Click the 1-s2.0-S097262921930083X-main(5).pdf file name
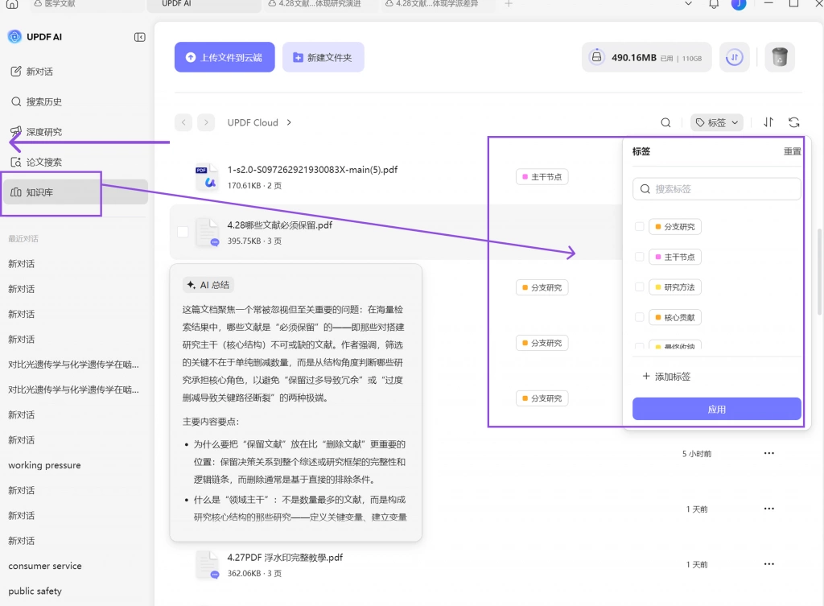This screenshot has width=824, height=606. [312, 170]
